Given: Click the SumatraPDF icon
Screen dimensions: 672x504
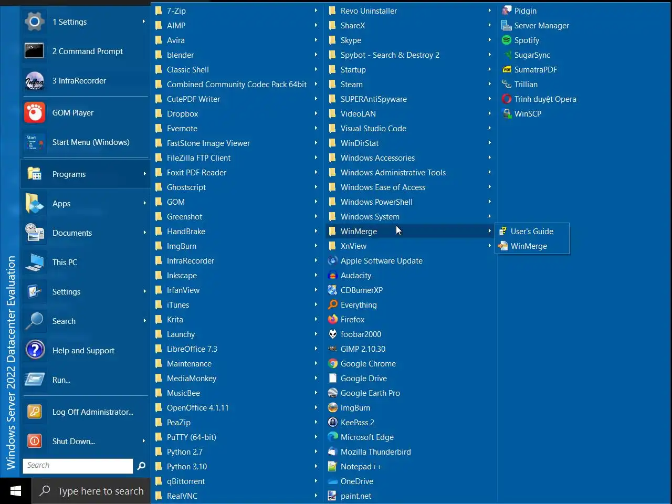Looking at the screenshot, I should [x=506, y=69].
